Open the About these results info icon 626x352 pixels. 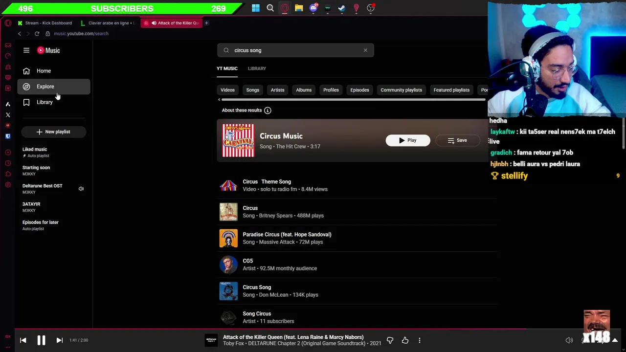(x=268, y=110)
